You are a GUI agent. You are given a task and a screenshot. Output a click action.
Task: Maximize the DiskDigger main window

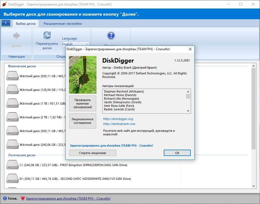click(241, 4)
